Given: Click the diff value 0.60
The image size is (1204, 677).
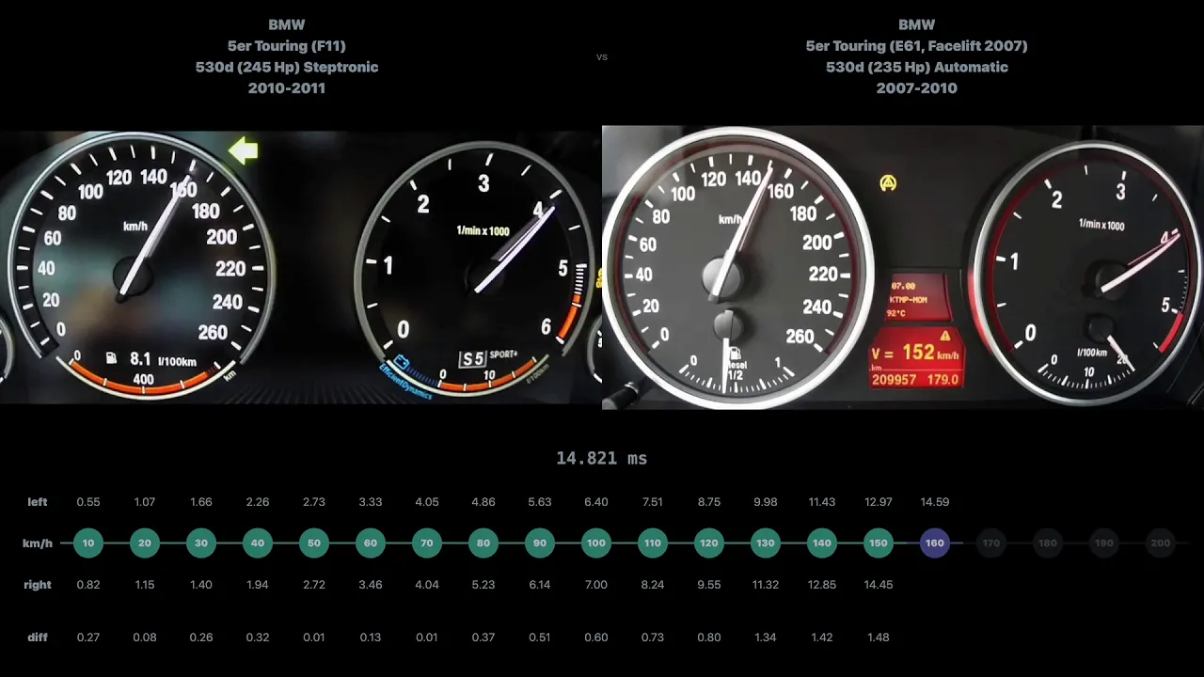Looking at the screenshot, I should click(x=596, y=638).
